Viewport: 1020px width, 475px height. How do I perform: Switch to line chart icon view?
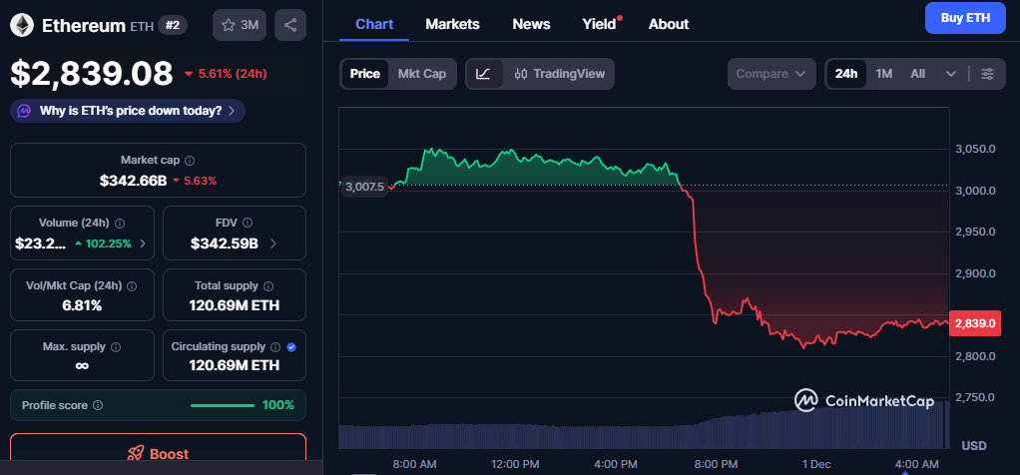[x=483, y=74]
